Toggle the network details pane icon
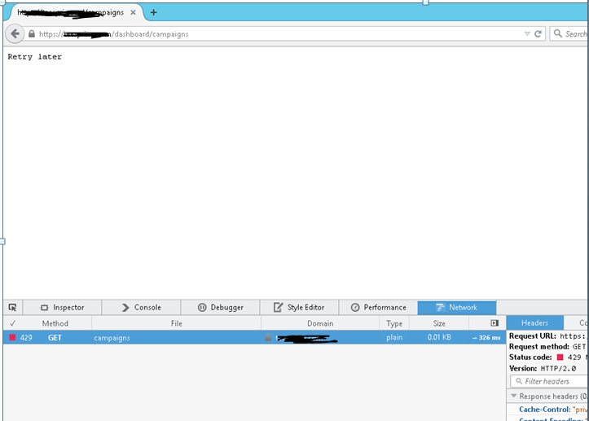 (x=494, y=323)
